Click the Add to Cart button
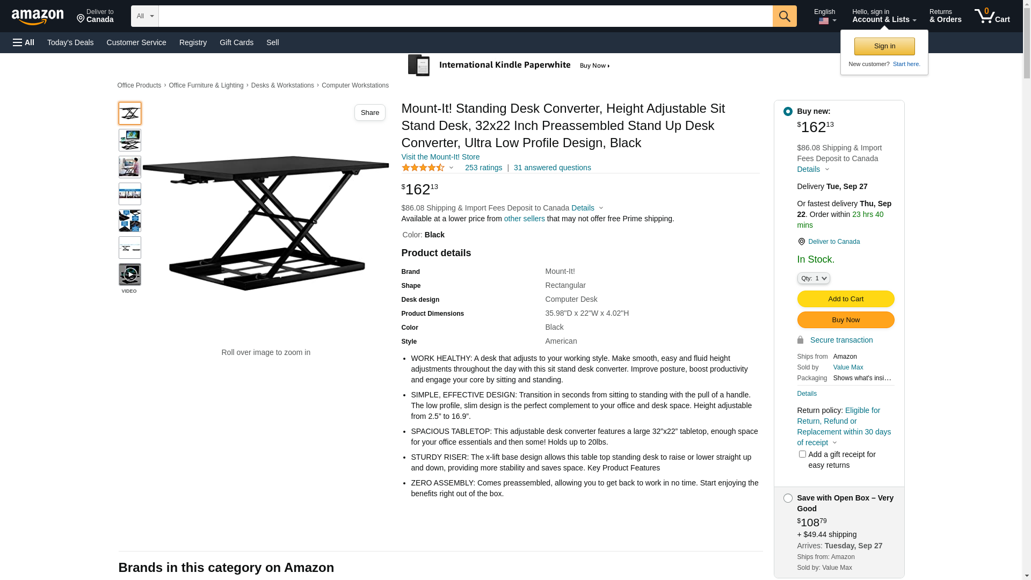The height and width of the screenshot is (580, 1031). pos(845,299)
